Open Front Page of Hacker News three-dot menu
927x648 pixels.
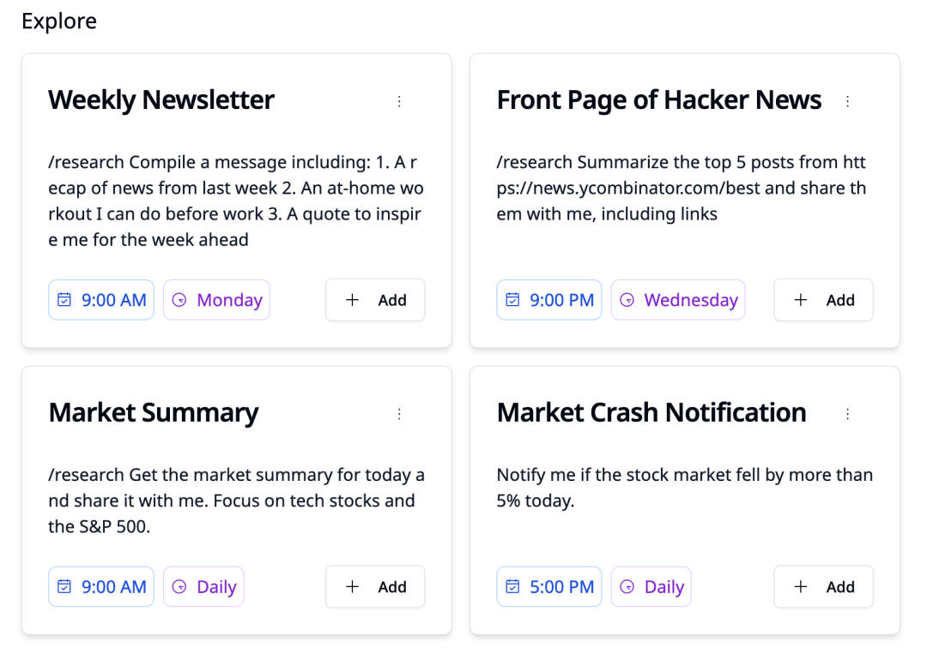point(848,101)
